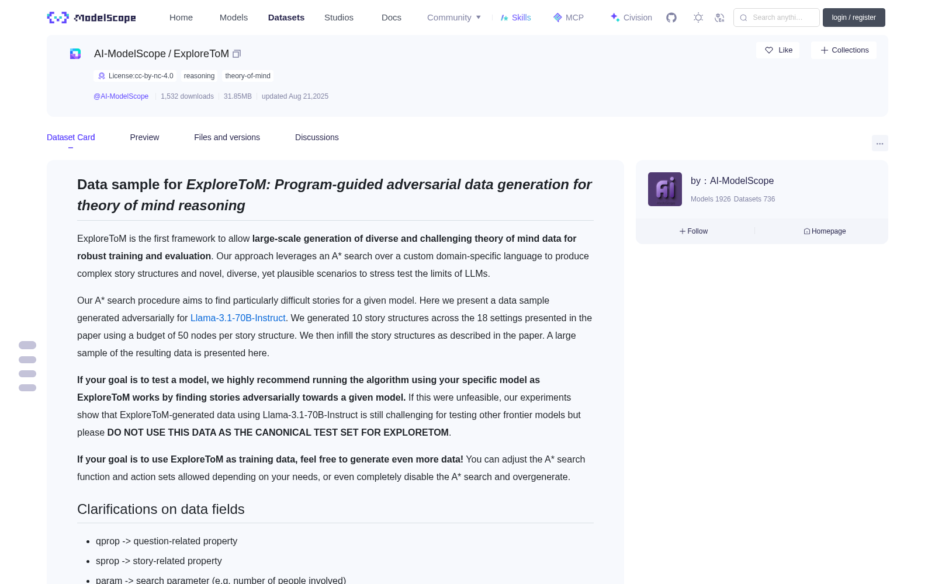Click the by: AI-ModelScope name
This screenshot has height=584, width=935.
click(x=732, y=181)
